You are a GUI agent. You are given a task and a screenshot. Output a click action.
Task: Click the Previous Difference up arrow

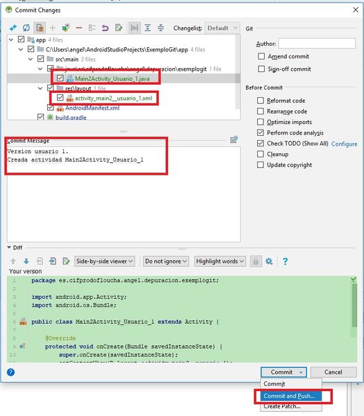13,261
